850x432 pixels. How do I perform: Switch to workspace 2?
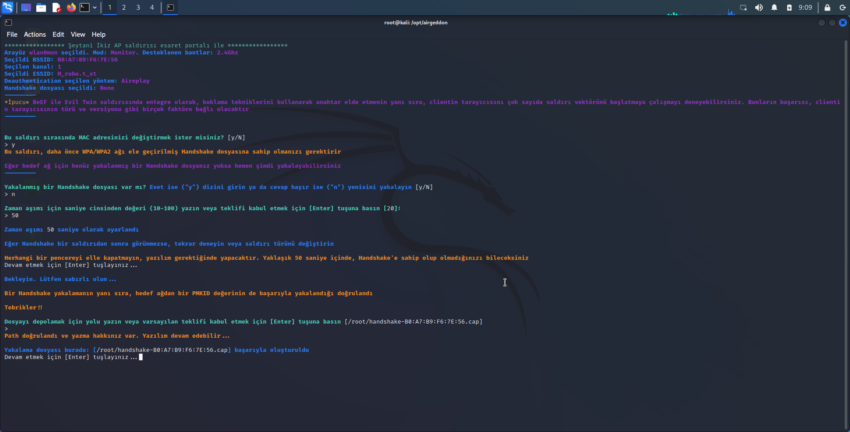pyautogui.click(x=124, y=8)
